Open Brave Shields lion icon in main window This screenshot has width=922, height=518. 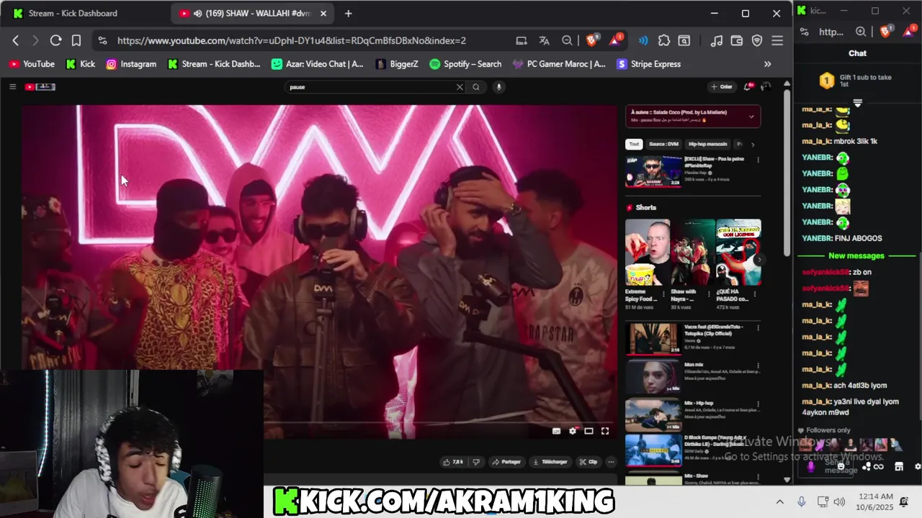[x=591, y=40]
